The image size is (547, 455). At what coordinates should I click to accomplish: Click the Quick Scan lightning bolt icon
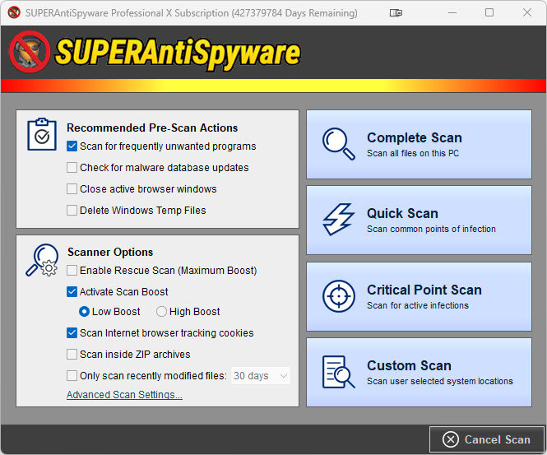338,220
